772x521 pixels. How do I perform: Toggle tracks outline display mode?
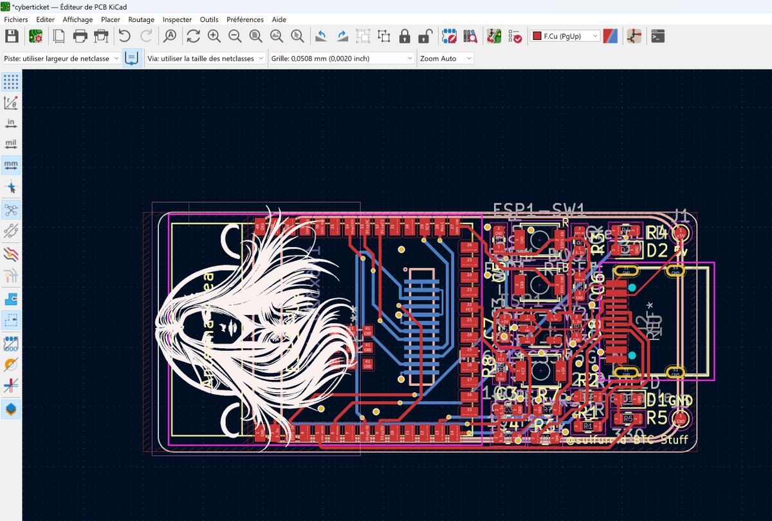click(x=11, y=386)
